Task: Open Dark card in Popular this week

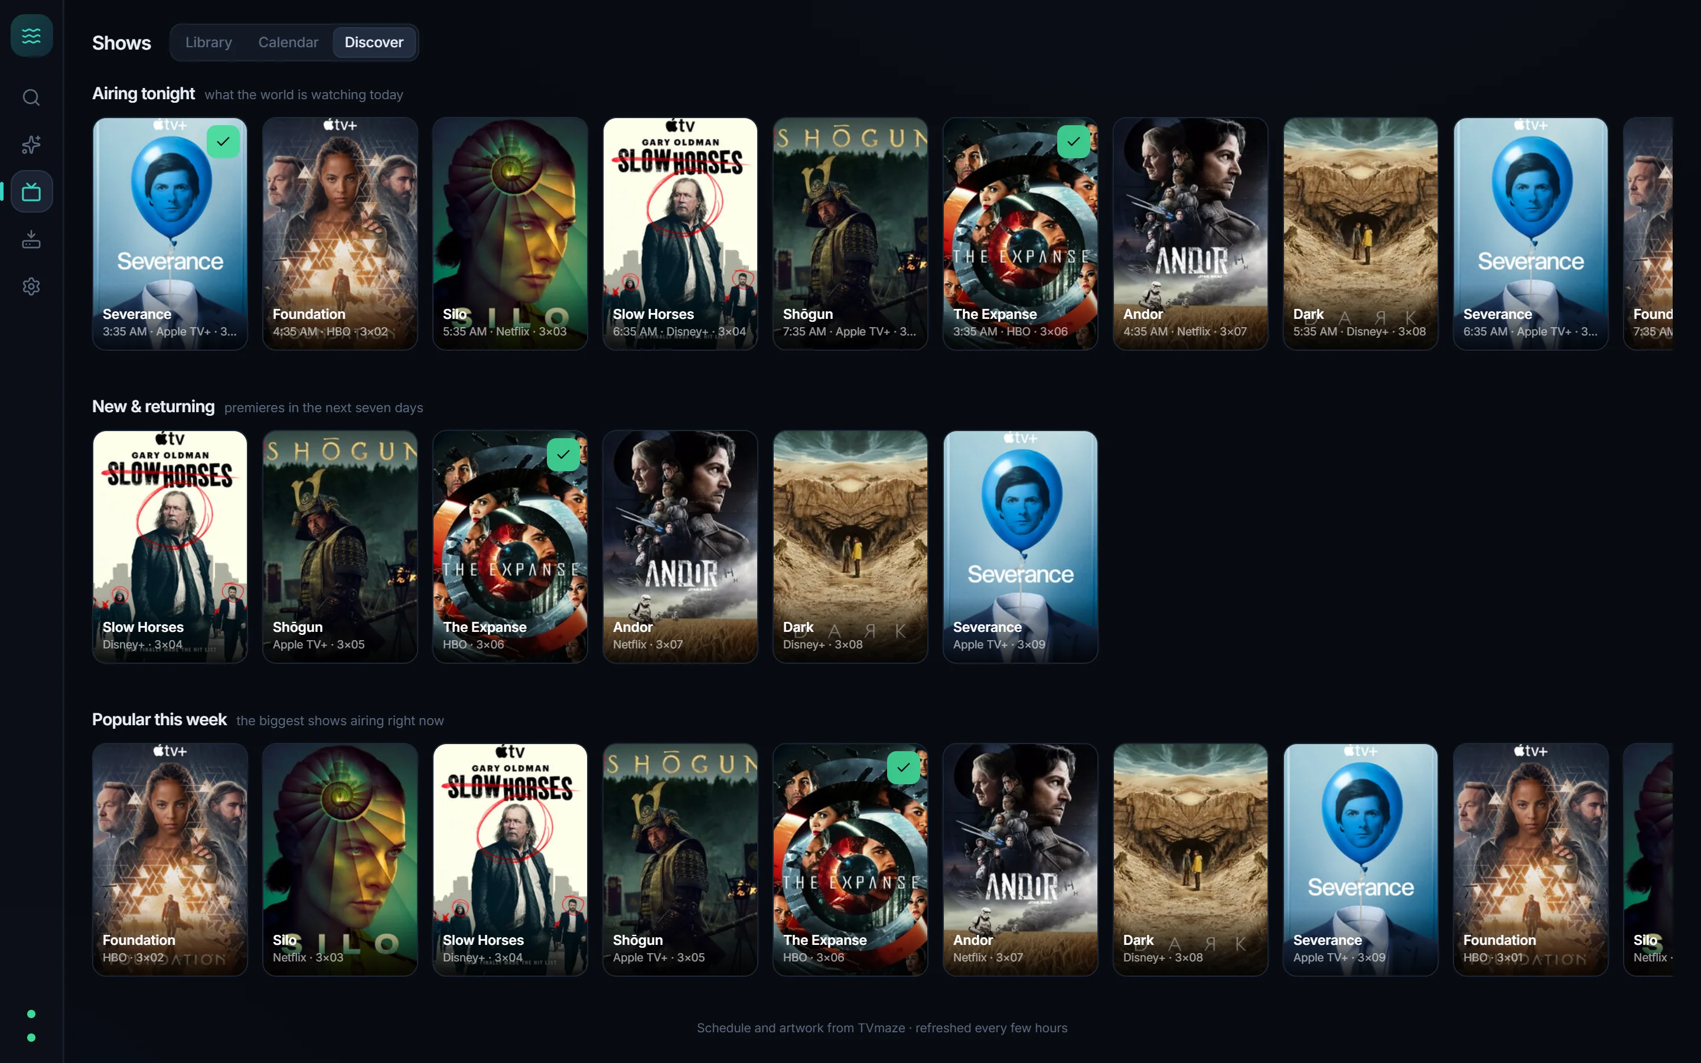Action: tap(1191, 859)
